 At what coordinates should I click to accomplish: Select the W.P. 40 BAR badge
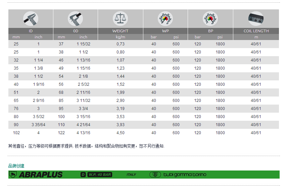click(100, 175)
